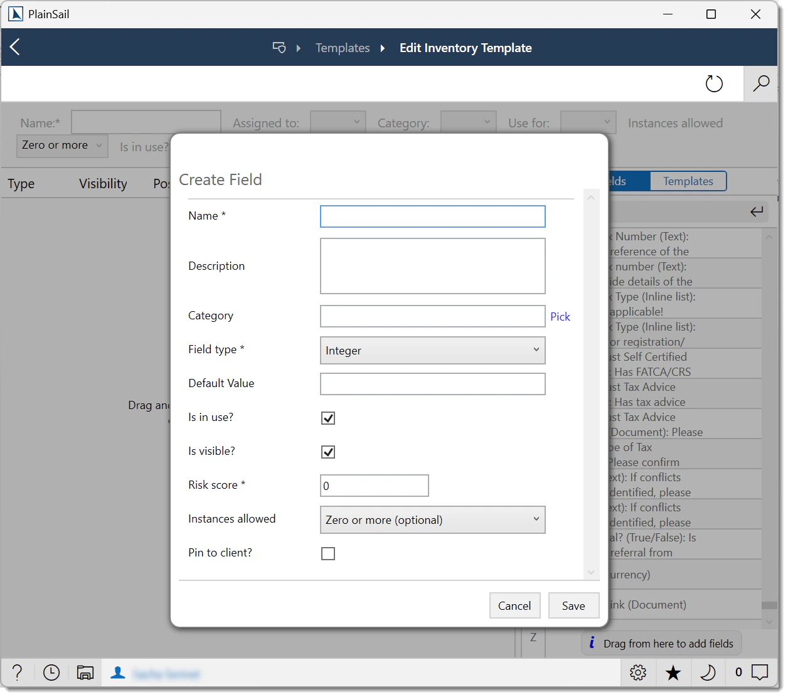Click the Description text area
This screenshot has height=697, width=788.
433,266
